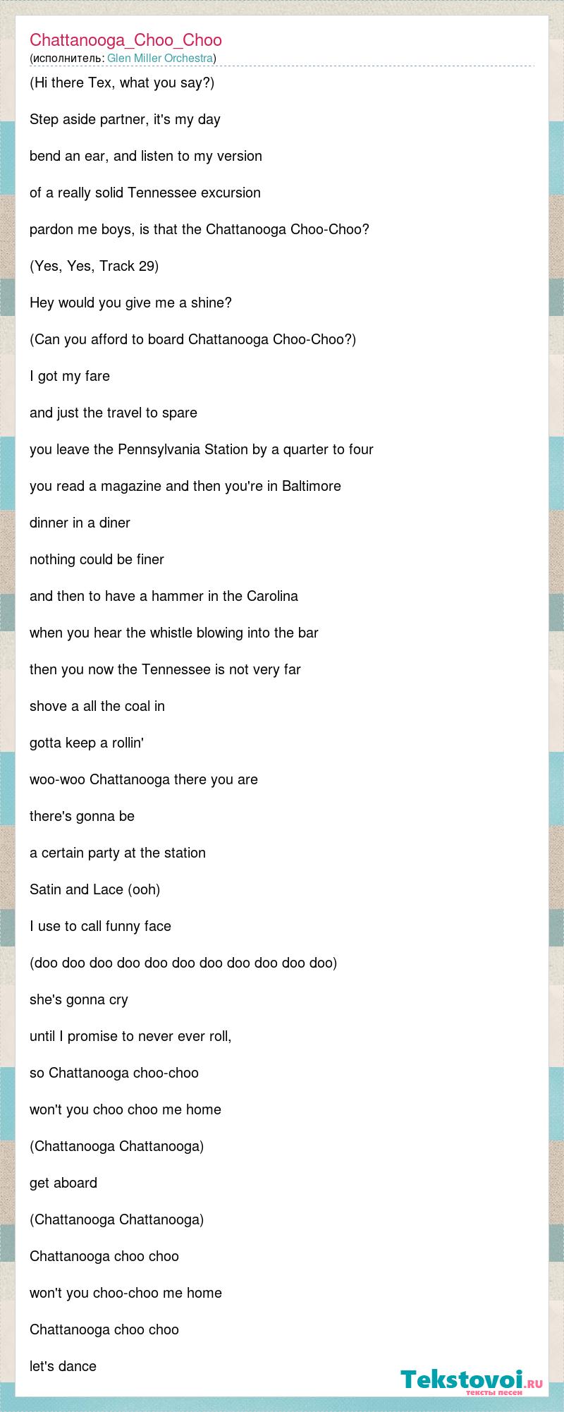Click the Tekstovoi.ru logo
The width and height of the screenshot is (564, 1412).
pos(472,1382)
